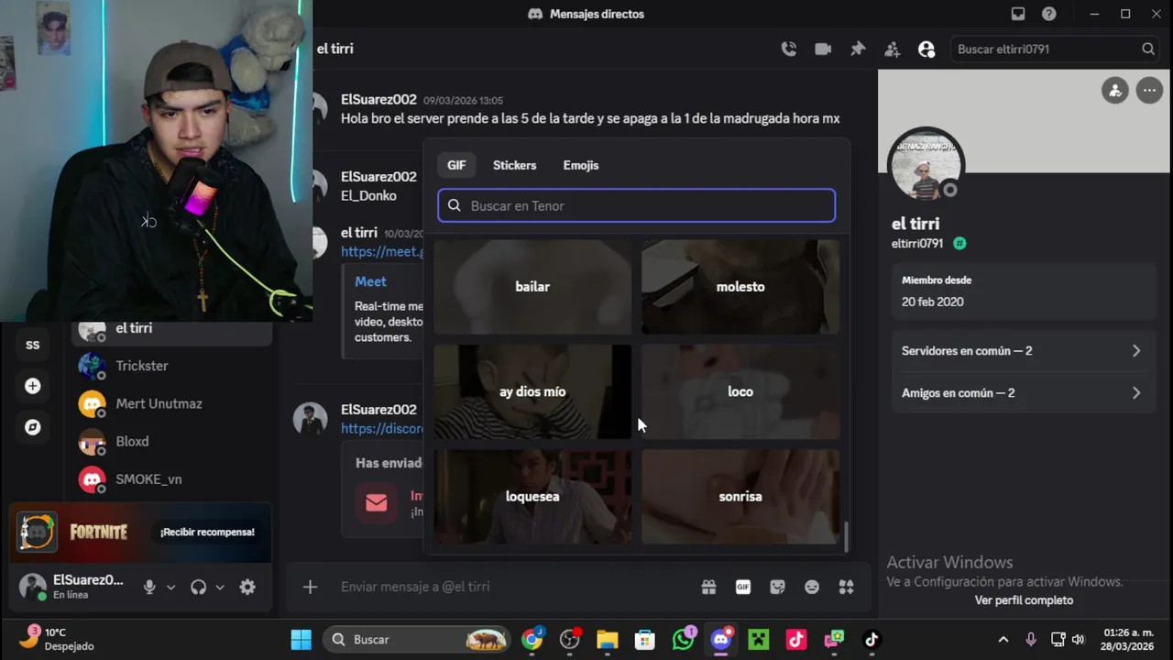
Task: Click the ¡Recibir recompensa! button
Action: click(207, 532)
